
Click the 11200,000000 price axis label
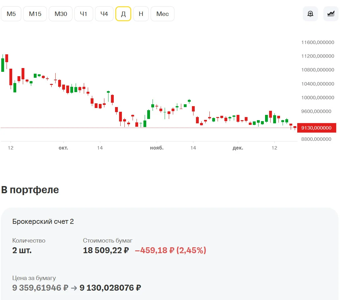[318, 56]
